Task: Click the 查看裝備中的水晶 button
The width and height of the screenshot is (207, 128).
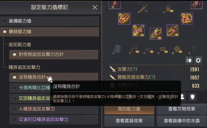Action: click(182, 121)
